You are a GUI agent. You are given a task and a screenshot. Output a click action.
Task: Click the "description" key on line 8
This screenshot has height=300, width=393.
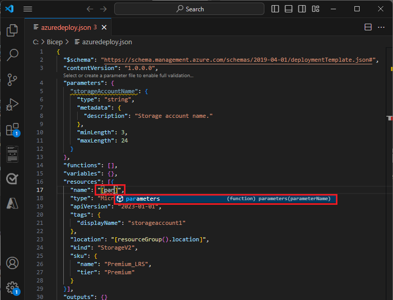pos(106,116)
